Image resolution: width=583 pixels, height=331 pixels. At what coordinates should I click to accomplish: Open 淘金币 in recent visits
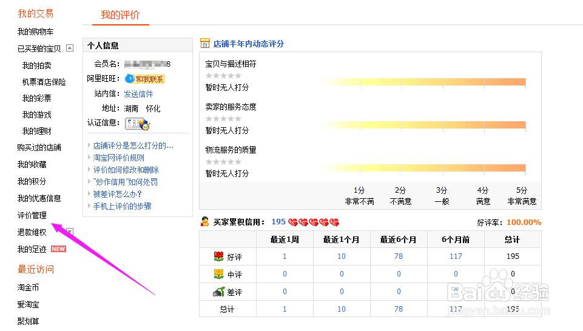pos(28,287)
